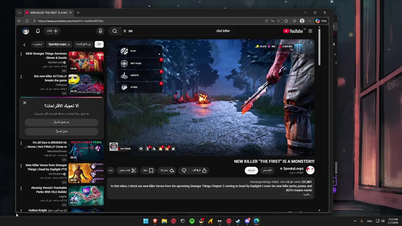Click the Subscribe button
402x226 pixels.
[252, 170]
